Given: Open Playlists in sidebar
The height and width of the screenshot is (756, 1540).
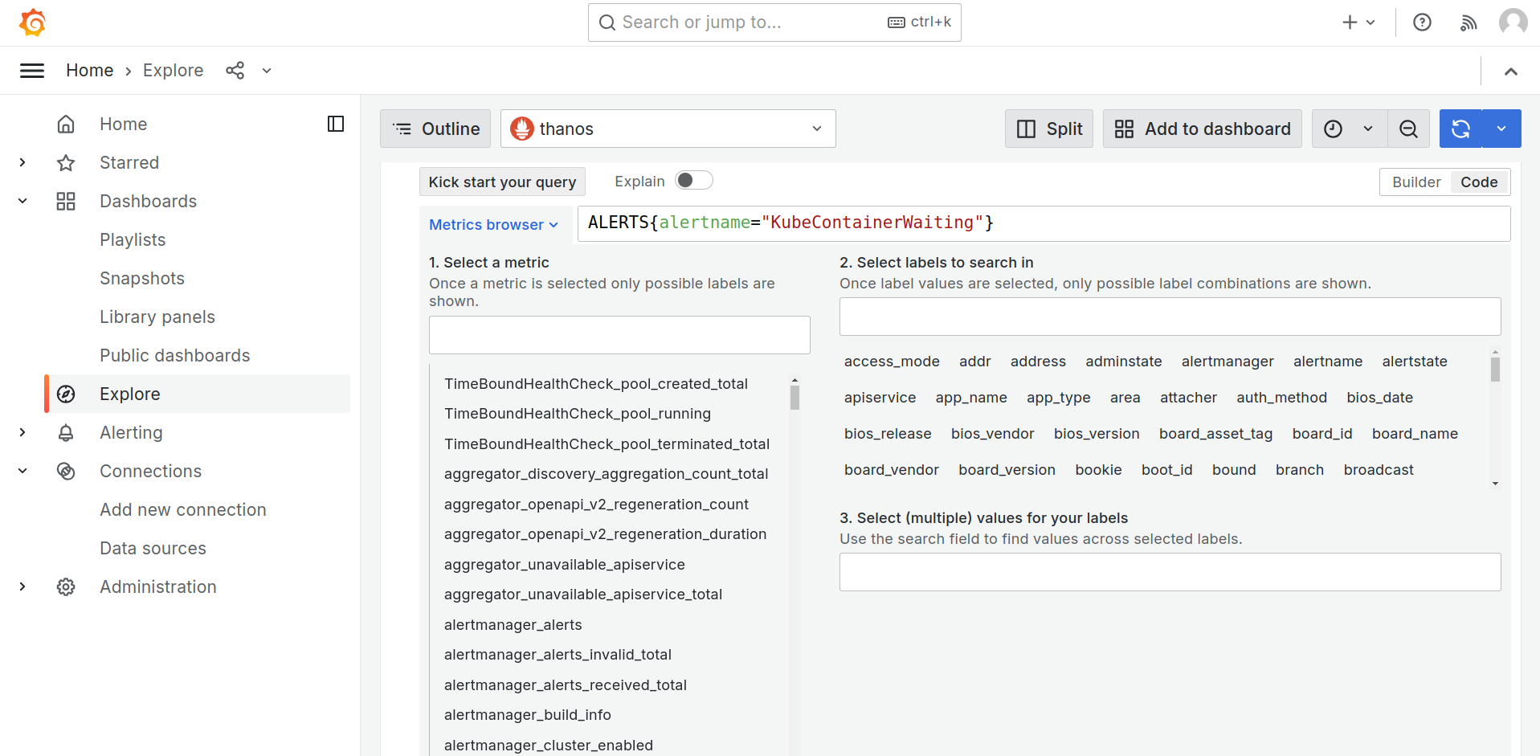Looking at the screenshot, I should 133,239.
